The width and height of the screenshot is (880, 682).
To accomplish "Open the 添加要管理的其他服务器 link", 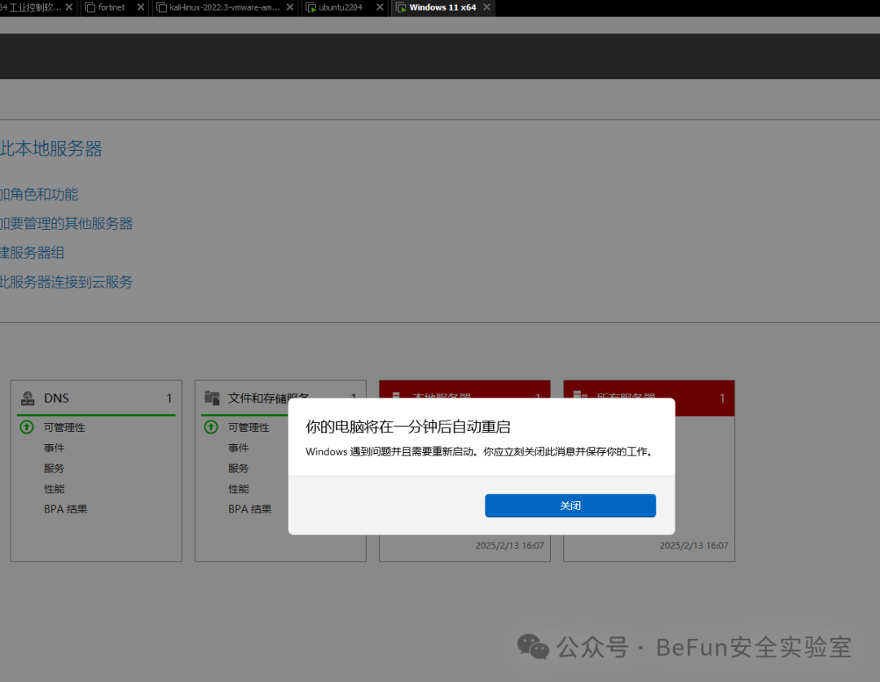I will point(66,223).
